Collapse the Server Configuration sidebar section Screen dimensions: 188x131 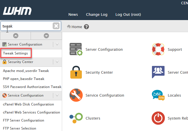[x=57, y=44]
